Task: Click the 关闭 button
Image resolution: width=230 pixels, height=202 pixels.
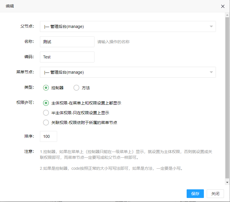Action: pyautogui.click(x=215, y=194)
